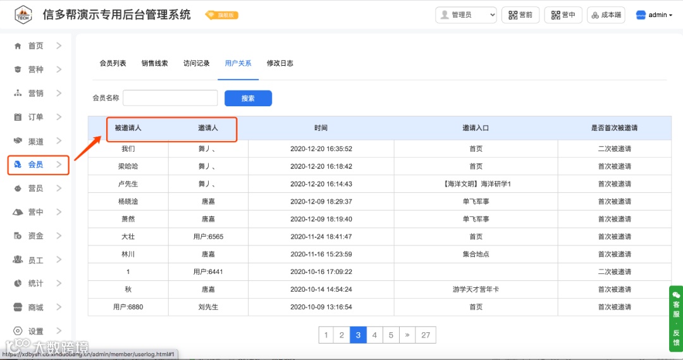Click the 刘先生 inviter cell
This screenshot has width=683, height=360.
click(x=208, y=307)
